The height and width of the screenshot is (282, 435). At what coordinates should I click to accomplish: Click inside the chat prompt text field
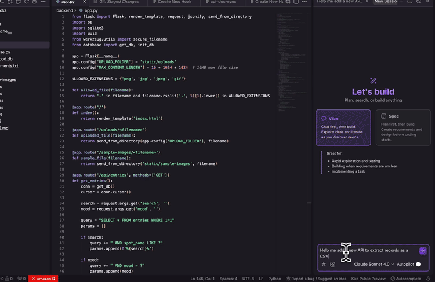coord(365,253)
